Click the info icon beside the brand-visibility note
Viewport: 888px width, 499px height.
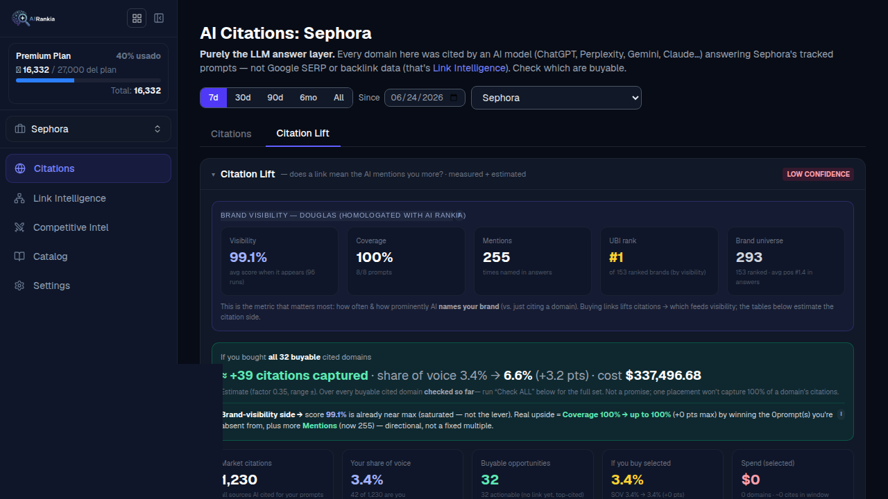click(x=841, y=414)
